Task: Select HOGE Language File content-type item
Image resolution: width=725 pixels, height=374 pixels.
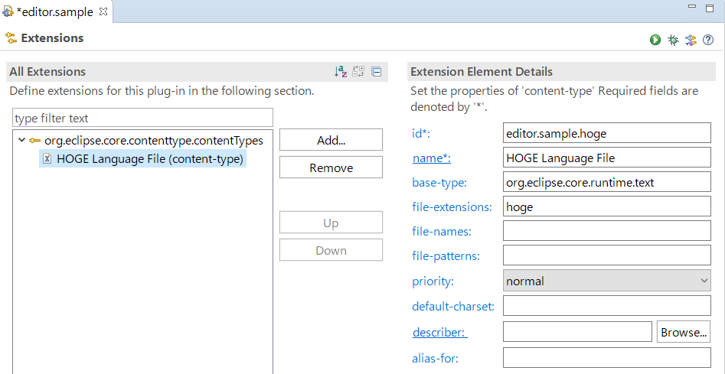Action: pyautogui.click(x=149, y=159)
